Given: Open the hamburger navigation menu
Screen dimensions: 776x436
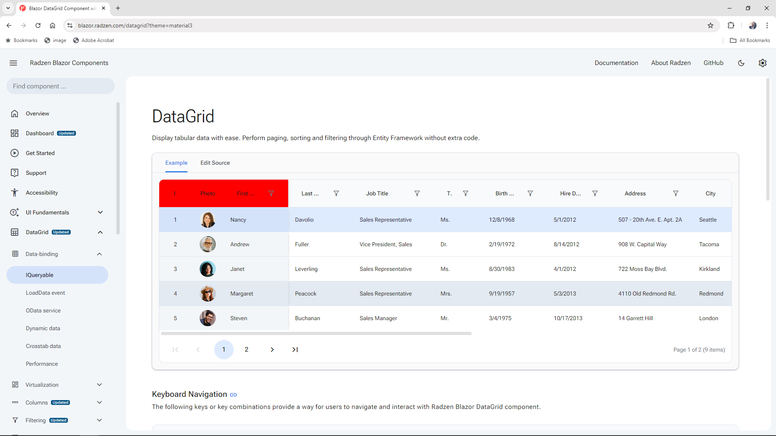Looking at the screenshot, I should 13,63.
